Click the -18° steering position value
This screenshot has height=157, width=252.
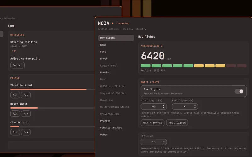click(x=13, y=51)
